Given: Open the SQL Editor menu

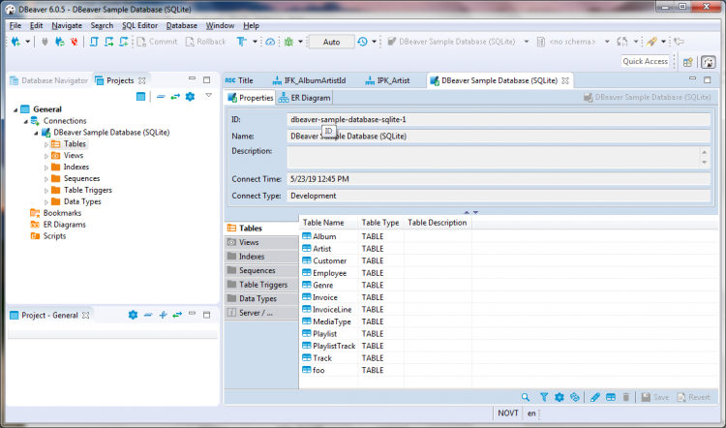Looking at the screenshot, I should point(139,24).
